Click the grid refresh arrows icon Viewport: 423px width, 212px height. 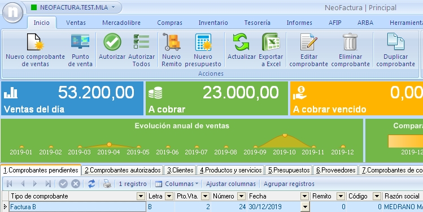tap(91, 184)
